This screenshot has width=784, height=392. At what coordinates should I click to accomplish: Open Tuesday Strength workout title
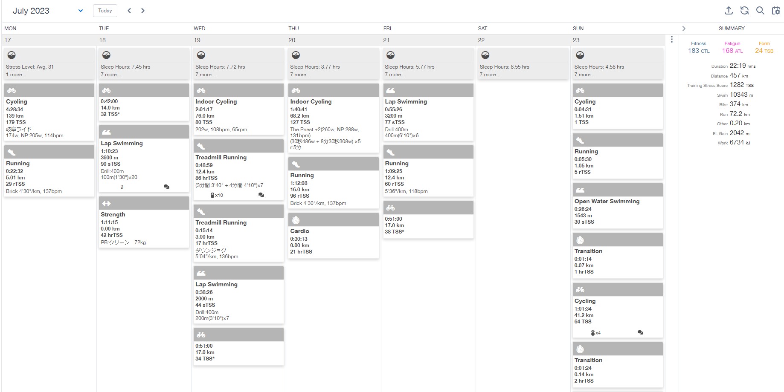[113, 215]
